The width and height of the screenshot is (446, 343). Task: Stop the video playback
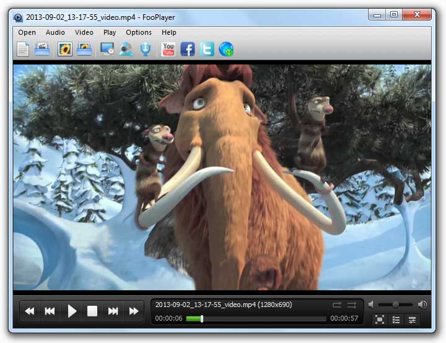[x=92, y=311]
